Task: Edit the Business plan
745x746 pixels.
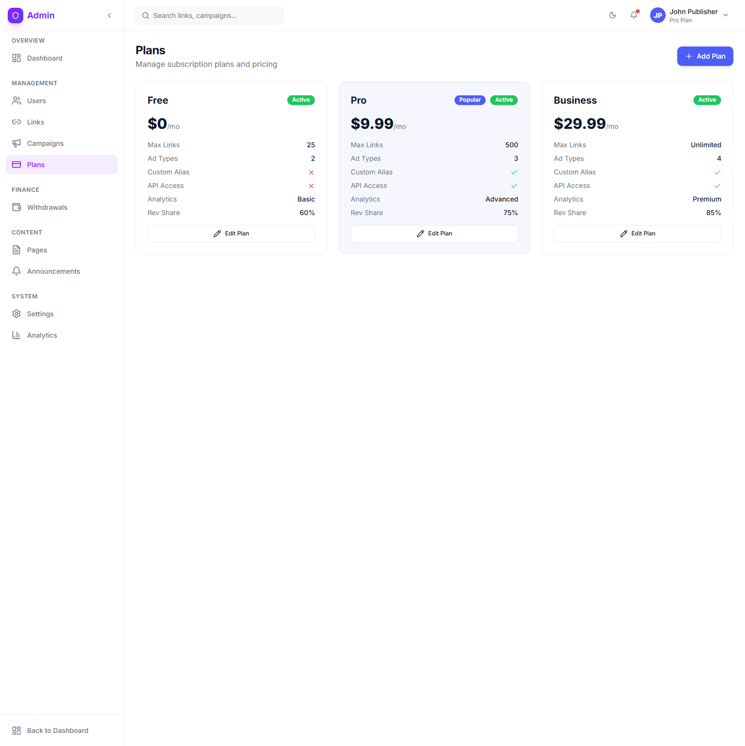Action: pos(638,233)
